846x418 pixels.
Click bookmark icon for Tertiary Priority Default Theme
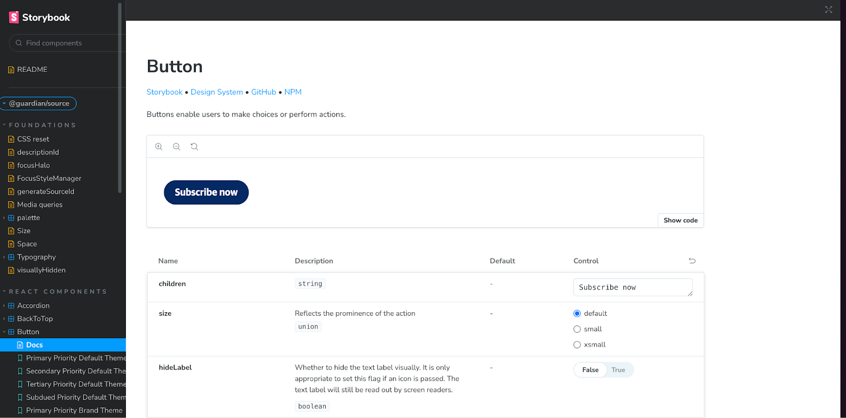tap(20, 385)
